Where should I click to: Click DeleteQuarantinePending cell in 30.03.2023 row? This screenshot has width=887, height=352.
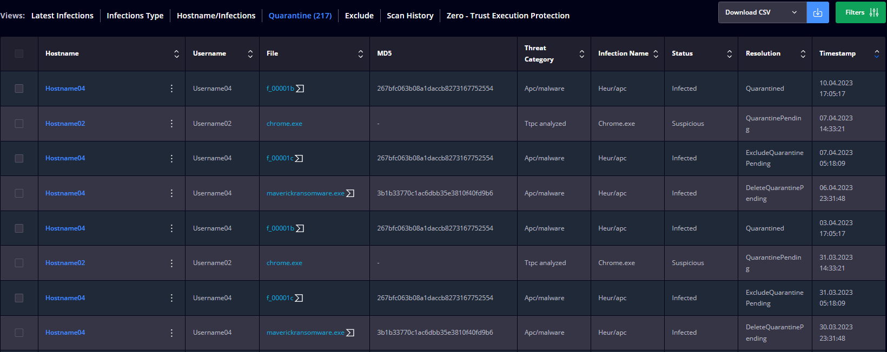coord(775,333)
